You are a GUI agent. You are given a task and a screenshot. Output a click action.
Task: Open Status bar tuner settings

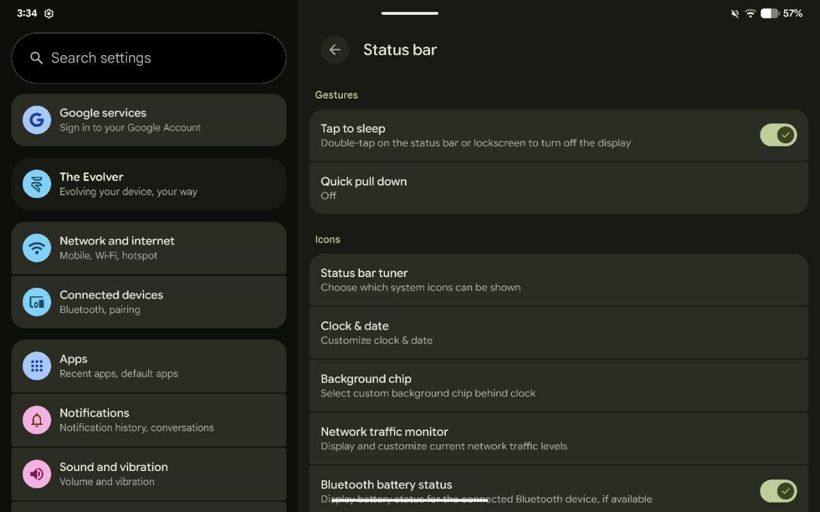click(x=558, y=280)
